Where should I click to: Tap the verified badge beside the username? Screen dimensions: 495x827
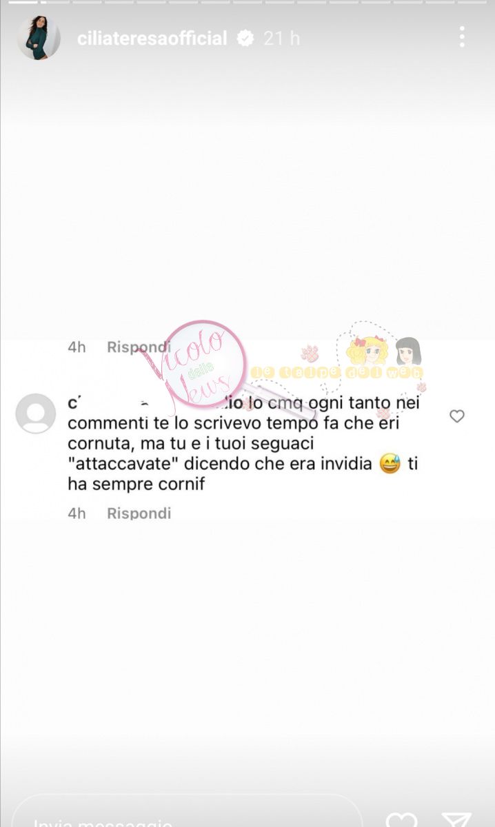click(245, 39)
